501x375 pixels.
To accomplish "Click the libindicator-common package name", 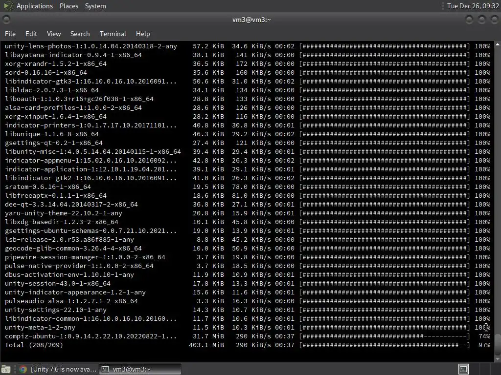I will point(91,318).
